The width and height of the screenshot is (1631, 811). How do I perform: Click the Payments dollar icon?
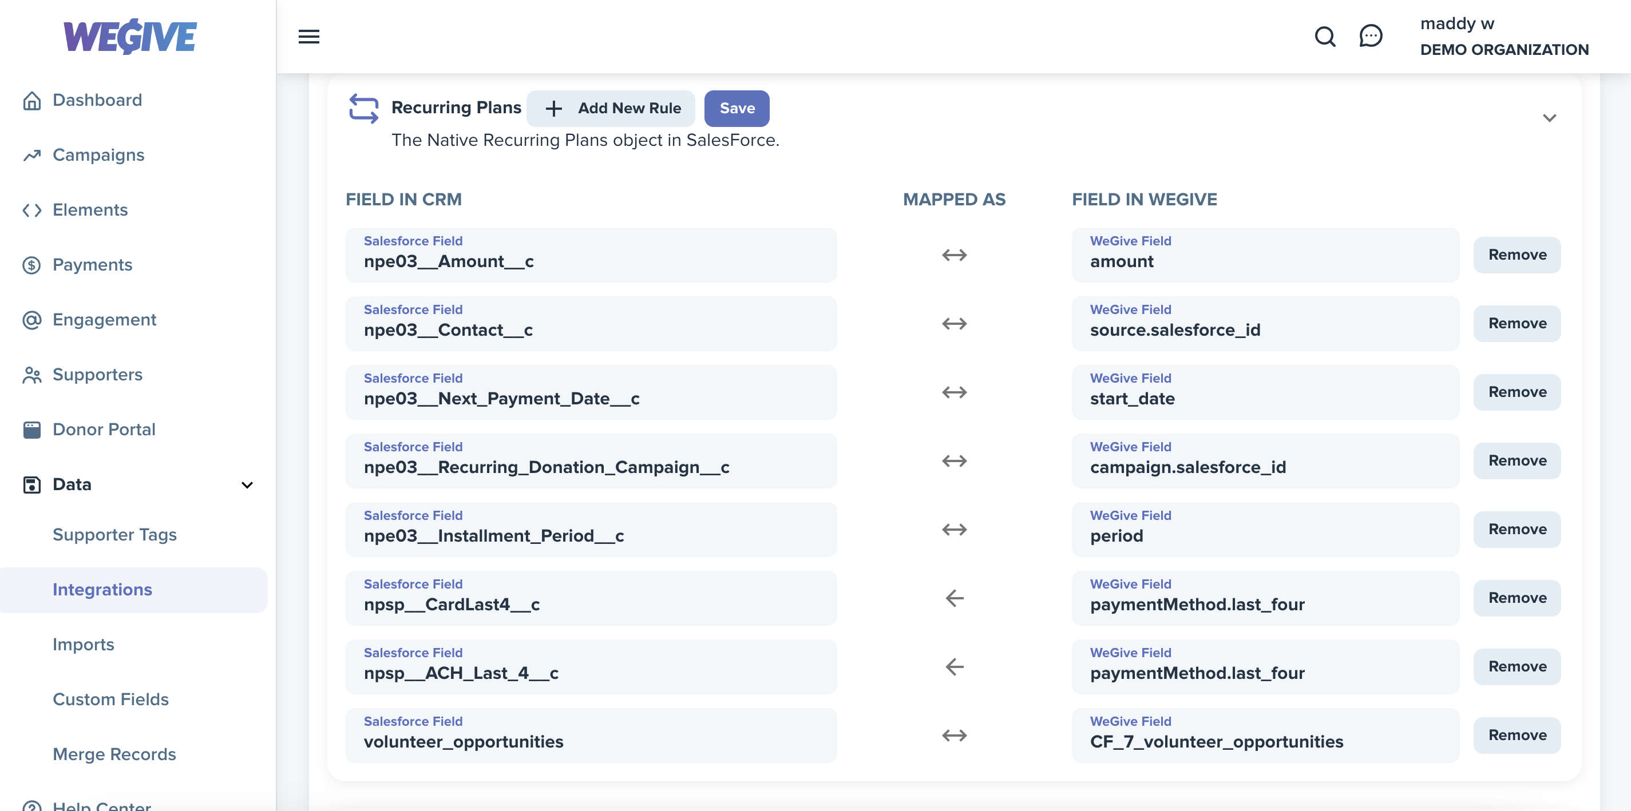pos(31,265)
